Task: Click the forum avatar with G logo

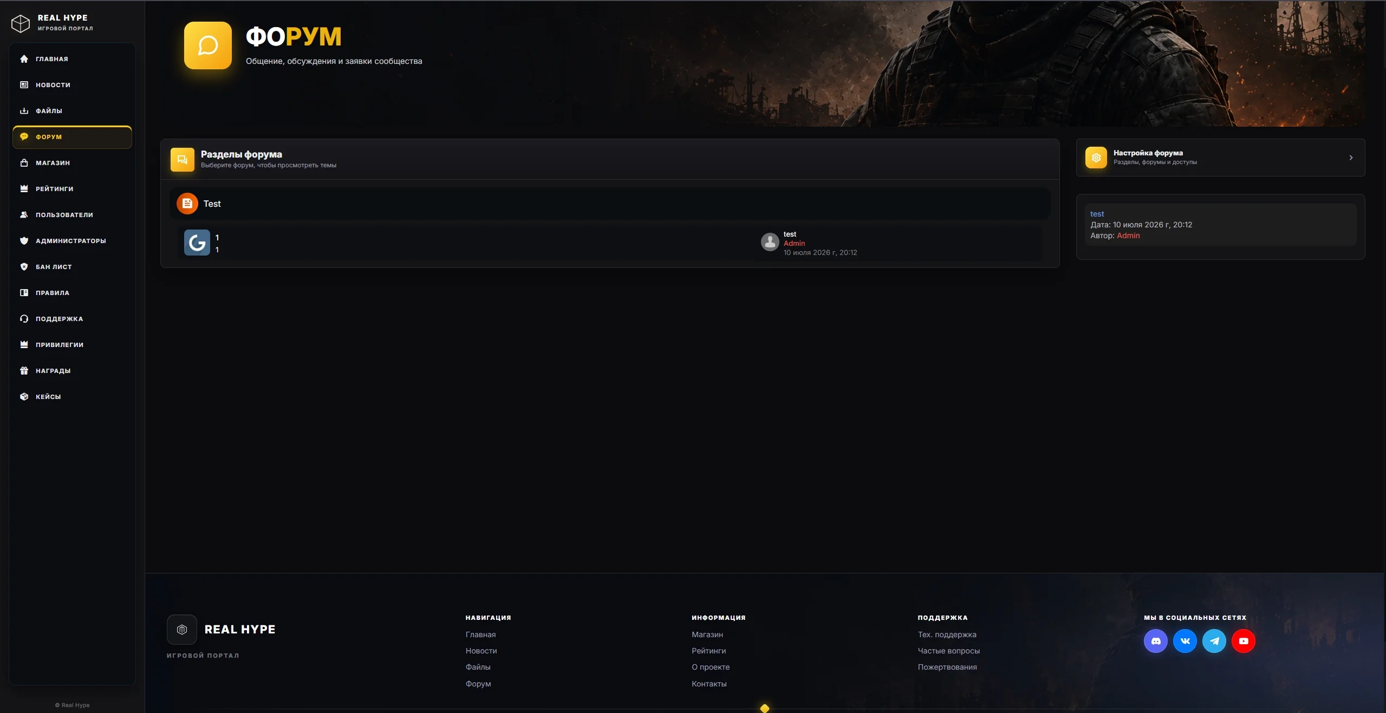Action: pyautogui.click(x=197, y=243)
